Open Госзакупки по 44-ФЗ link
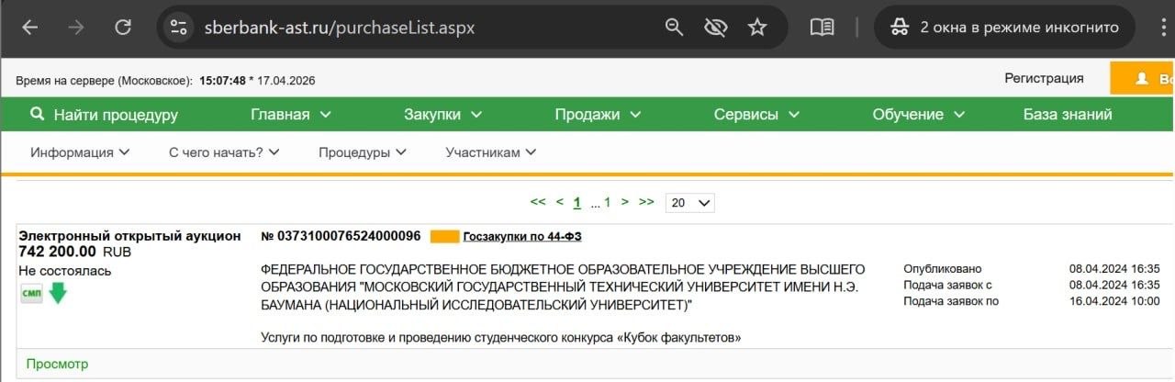 click(522, 237)
